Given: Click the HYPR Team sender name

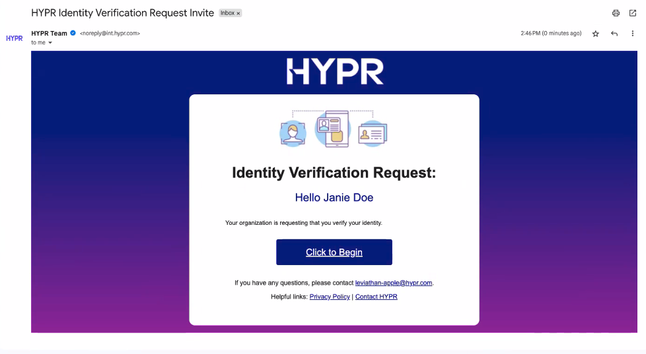Looking at the screenshot, I should [49, 34].
